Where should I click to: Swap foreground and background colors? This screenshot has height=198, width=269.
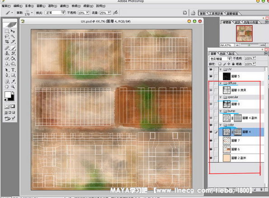pyautogui.click(x=13, y=93)
